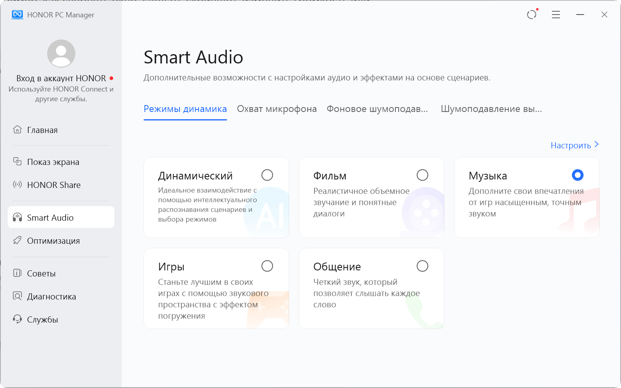Click the Игры mode card description
This screenshot has height=388, width=621.
click(x=213, y=299)
